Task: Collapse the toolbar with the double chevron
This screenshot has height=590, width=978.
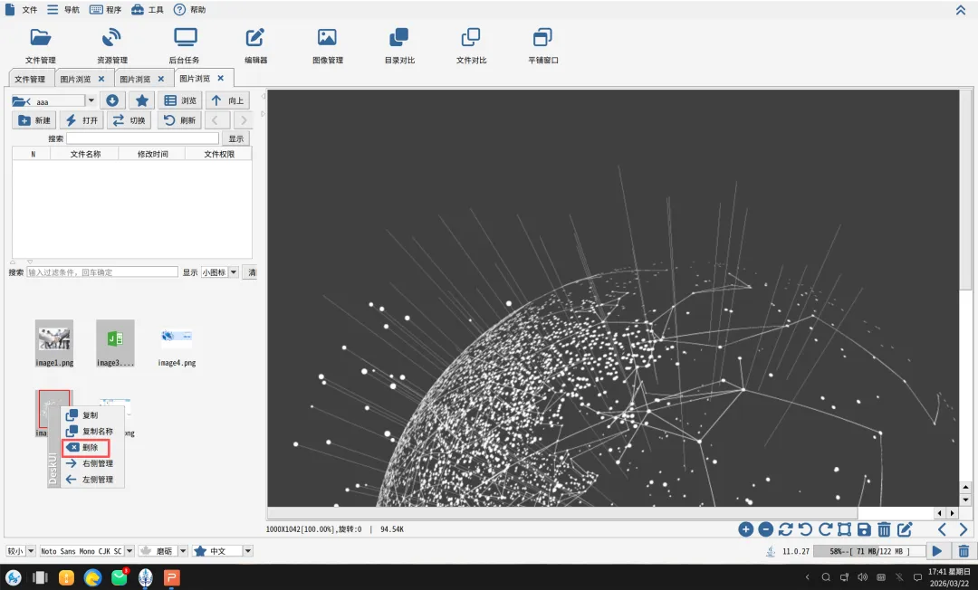Action: 961,9
